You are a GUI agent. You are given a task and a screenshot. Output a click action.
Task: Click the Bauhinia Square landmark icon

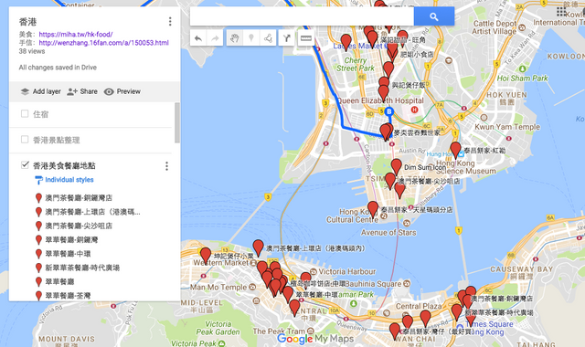407,284
